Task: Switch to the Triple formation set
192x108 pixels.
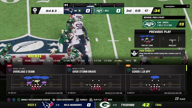Action: point(128,61)
